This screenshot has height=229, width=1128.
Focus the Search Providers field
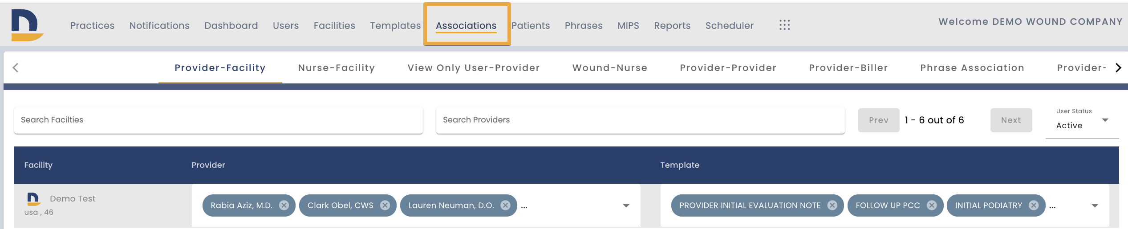(641, 120)
